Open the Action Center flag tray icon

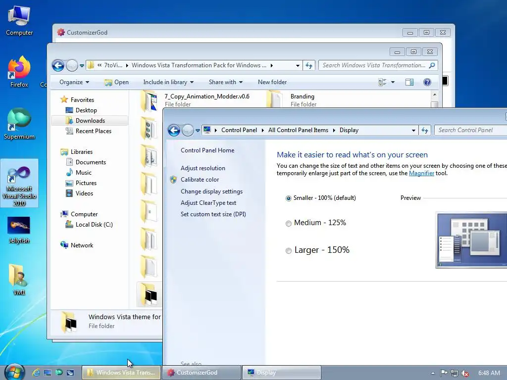[x=444, y=373]
